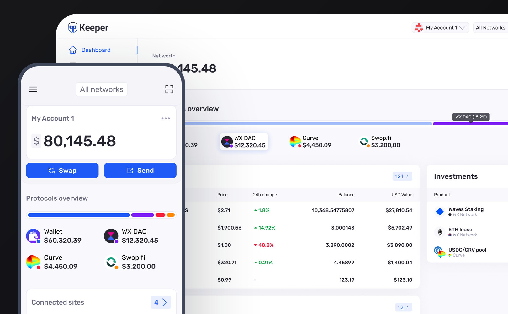508x314 pixels.
Task: Expand the 124 assets list
Action: point(402,176)
